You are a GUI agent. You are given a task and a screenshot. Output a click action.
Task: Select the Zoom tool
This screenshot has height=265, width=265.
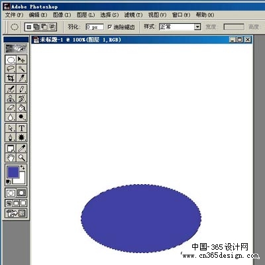pos(22,158)
